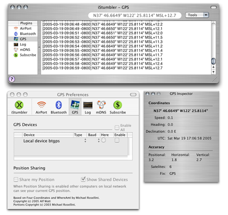The image size is (228, 215).
Task: Open help with the purple question mark
Action: coord(11,79)
